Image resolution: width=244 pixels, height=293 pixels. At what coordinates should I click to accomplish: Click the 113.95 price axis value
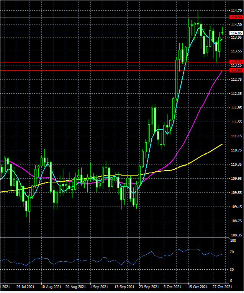tap(236, 37)
